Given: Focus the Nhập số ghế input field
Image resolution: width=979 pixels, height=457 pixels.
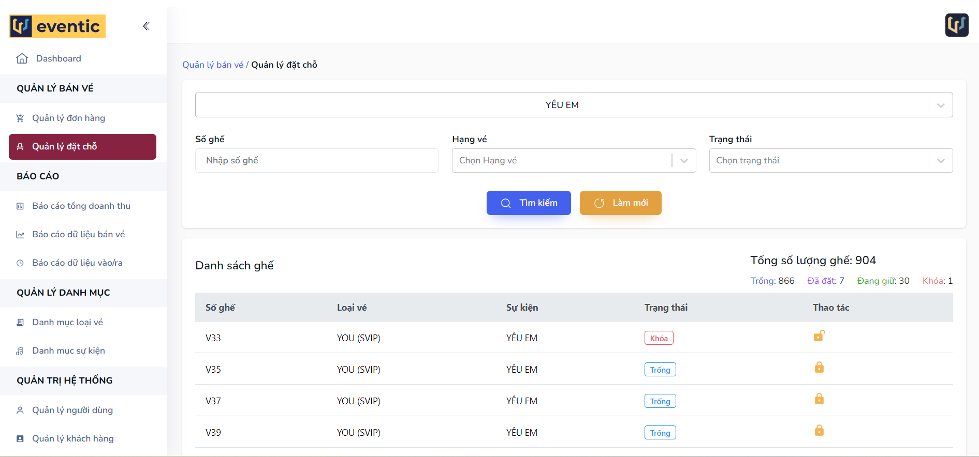Looking at the screenshot, I should coord(316,161).
